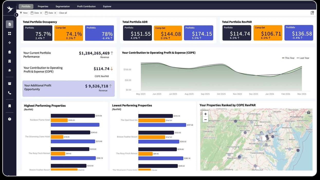The image size is (320, 180).
Task: Open the Profit Contribution tab
Action: point(86,6)
